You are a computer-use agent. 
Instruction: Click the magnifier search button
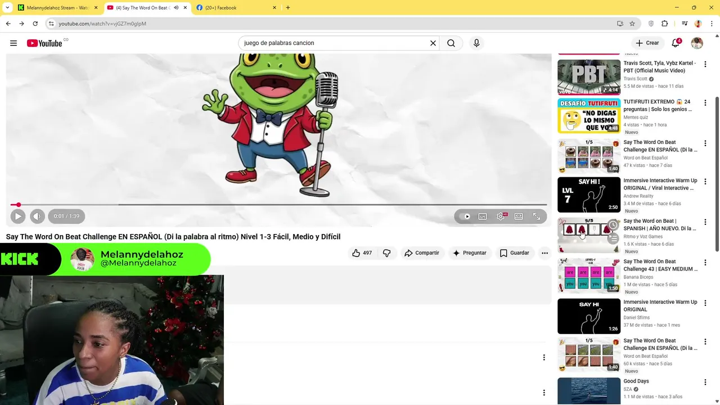click(451, 43)
